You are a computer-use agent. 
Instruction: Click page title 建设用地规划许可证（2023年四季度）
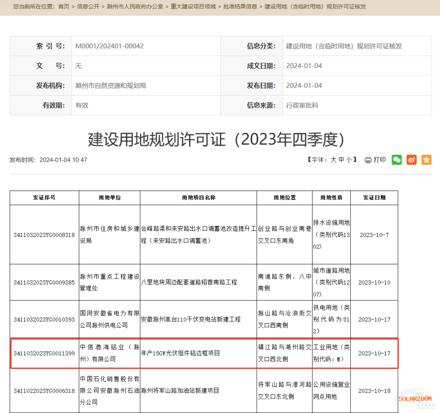coord(216,140)
